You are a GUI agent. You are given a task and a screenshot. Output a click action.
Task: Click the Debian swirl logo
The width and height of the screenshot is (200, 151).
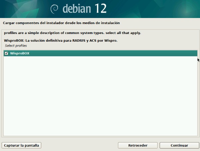coord(54,9)
